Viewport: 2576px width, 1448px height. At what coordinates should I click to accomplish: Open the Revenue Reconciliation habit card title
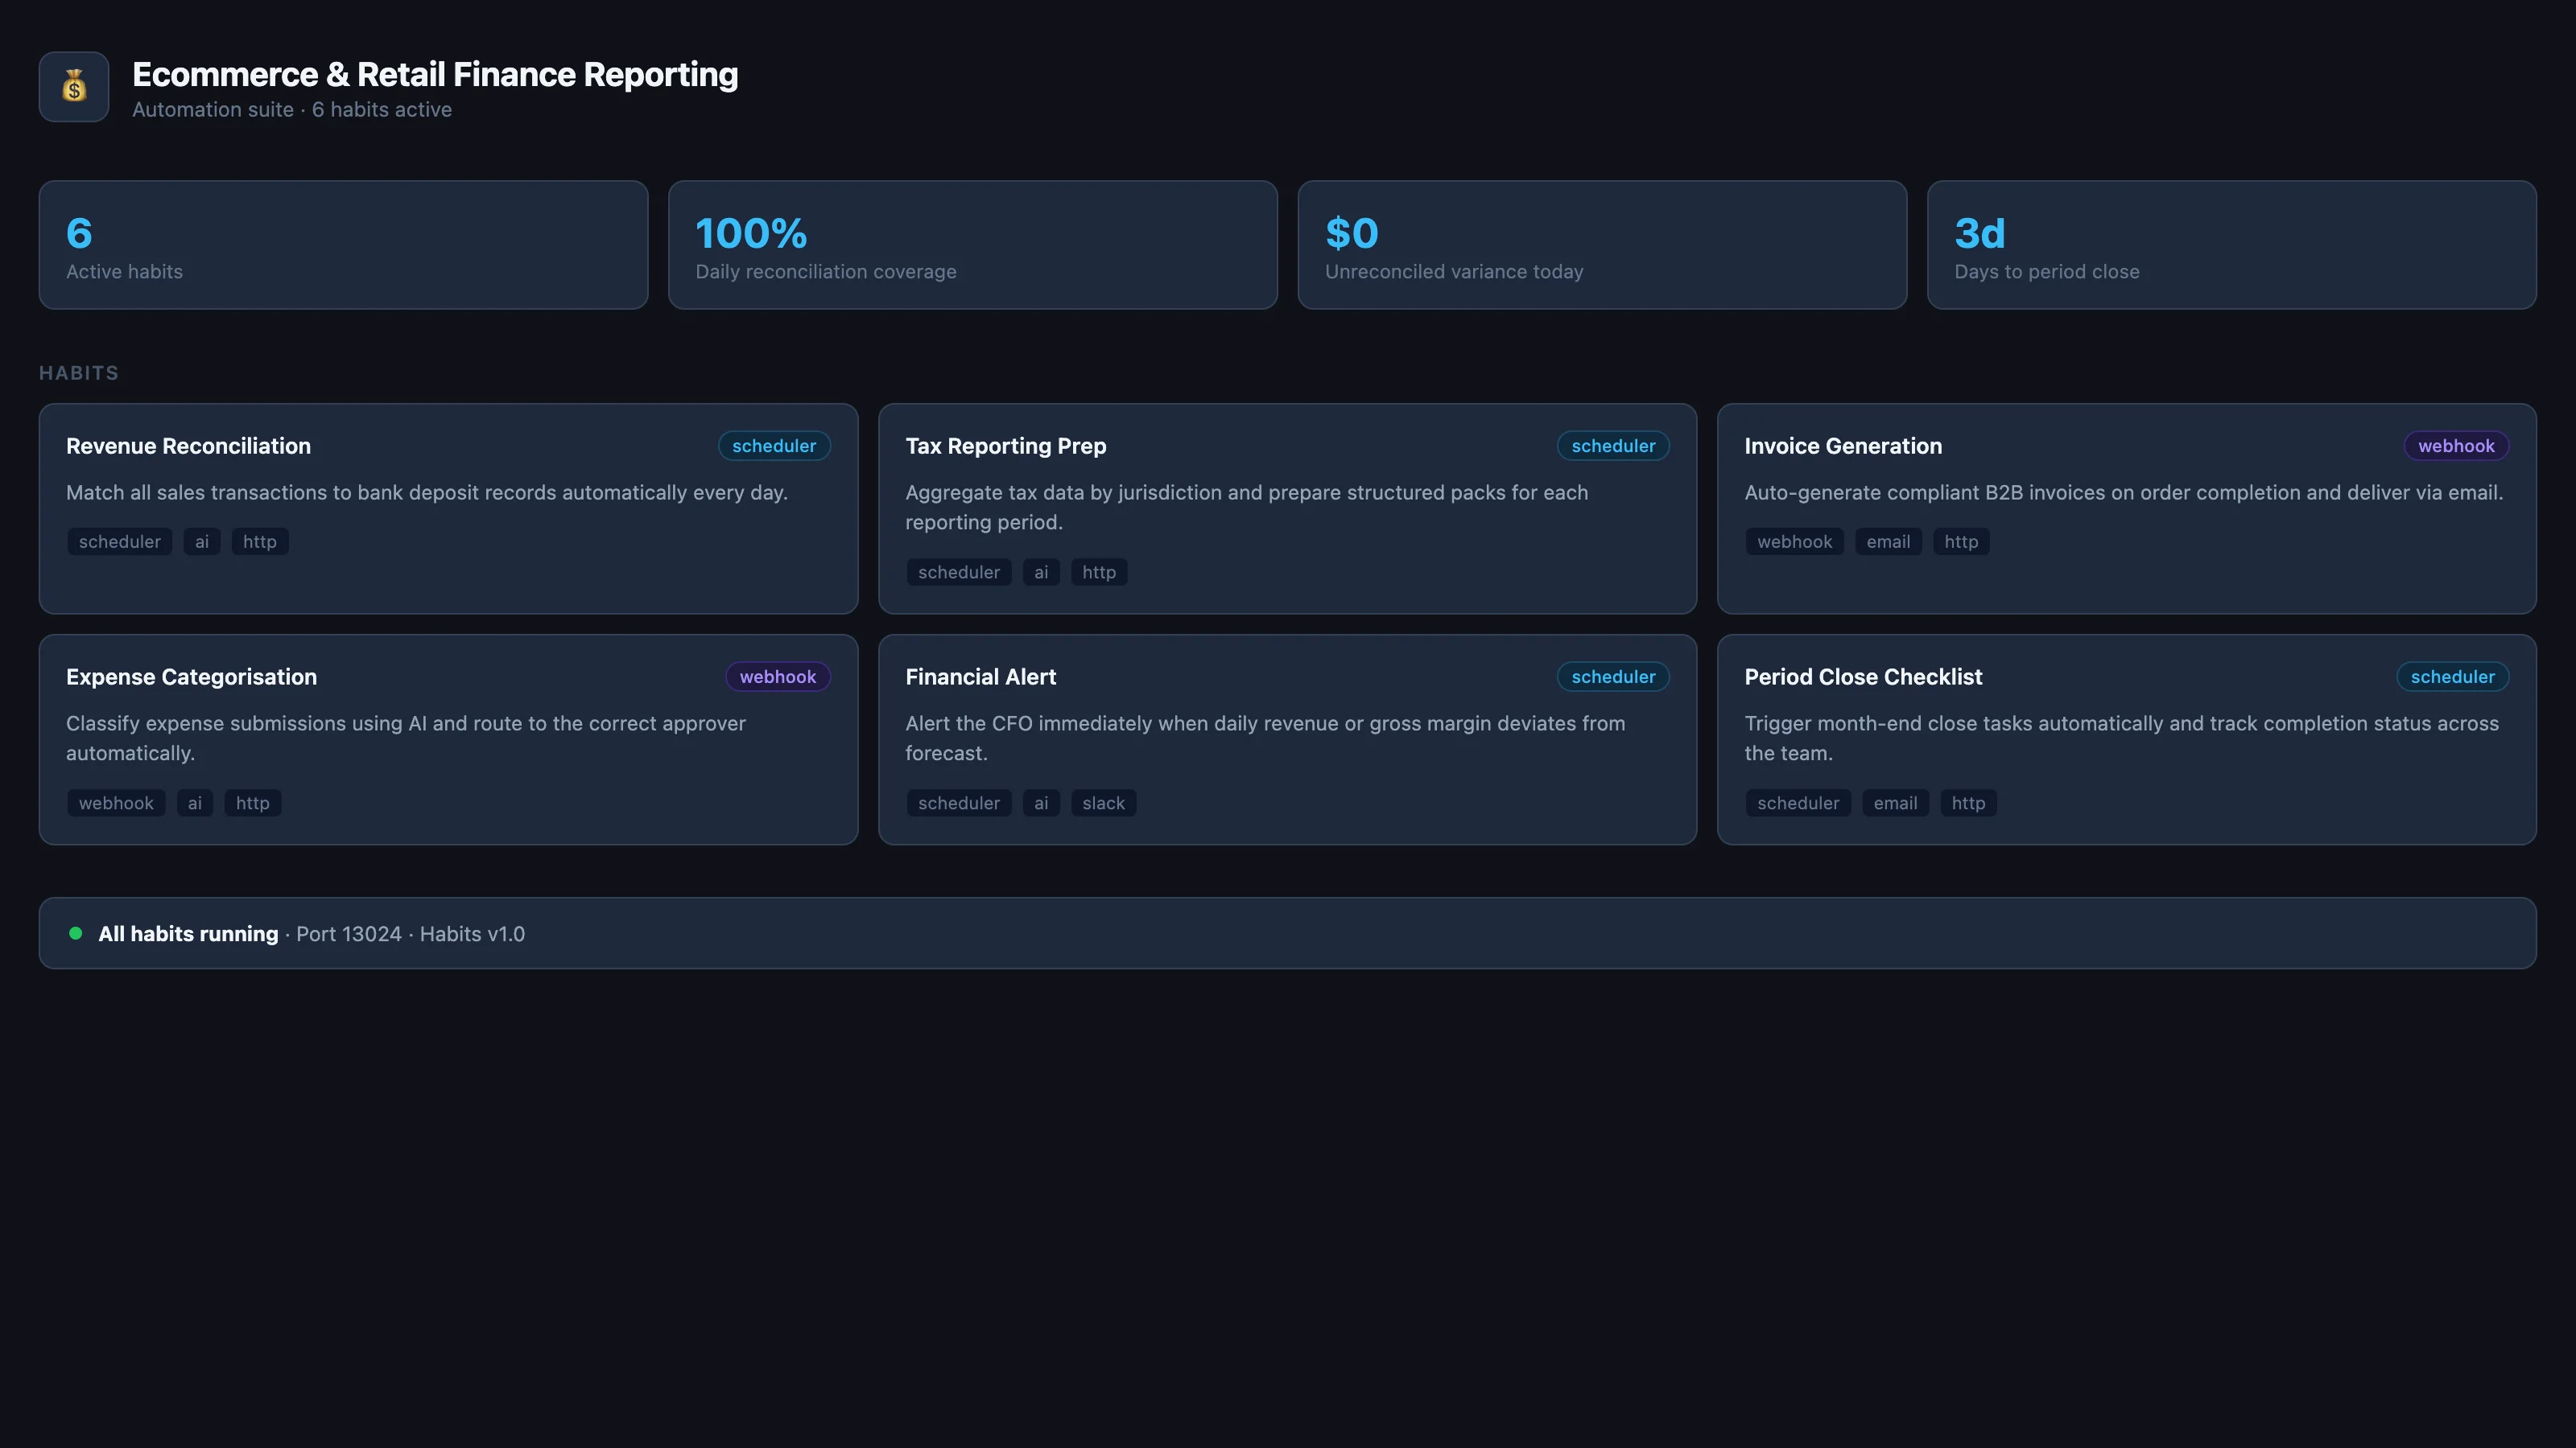[x=188, y=446]
